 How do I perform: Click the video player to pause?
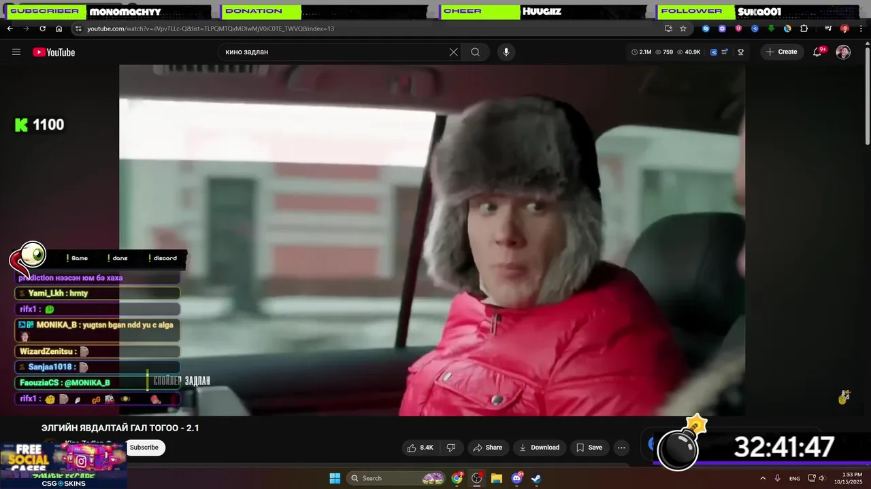pyautogui.click(x=432, y=240)
